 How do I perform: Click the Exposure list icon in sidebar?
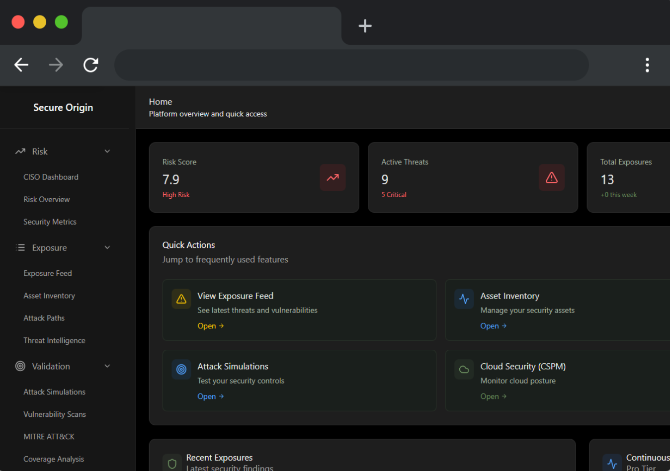click(x=19, y=247)
